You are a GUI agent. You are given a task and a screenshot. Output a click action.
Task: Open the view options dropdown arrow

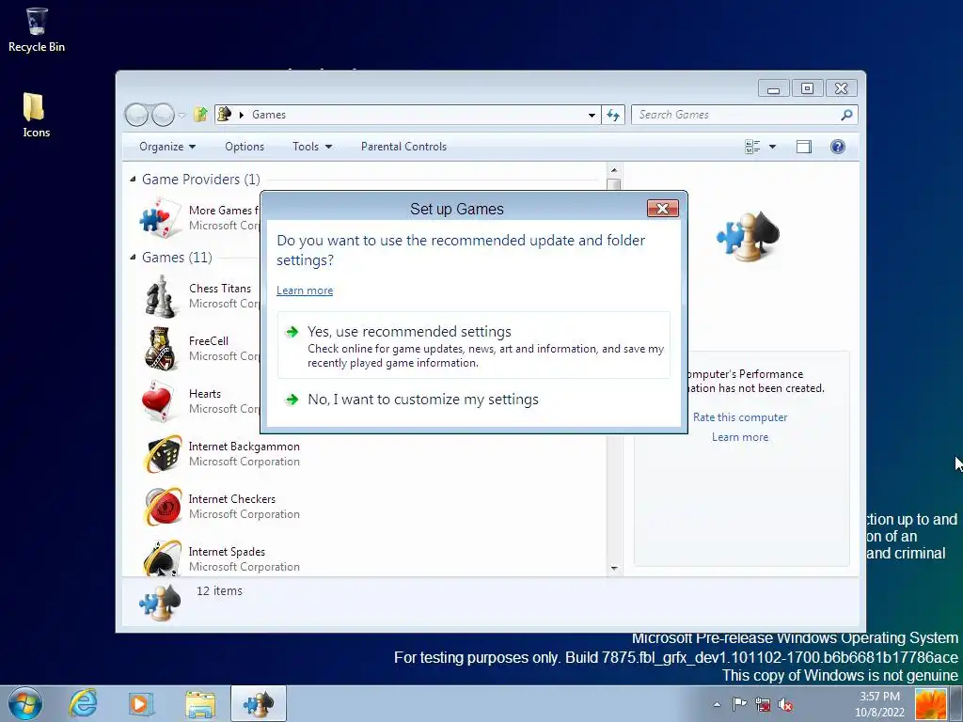coord(773,147)
